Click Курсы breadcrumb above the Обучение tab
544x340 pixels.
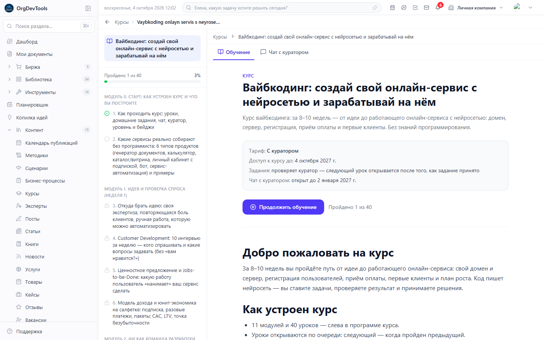click(x=220, y=37)
